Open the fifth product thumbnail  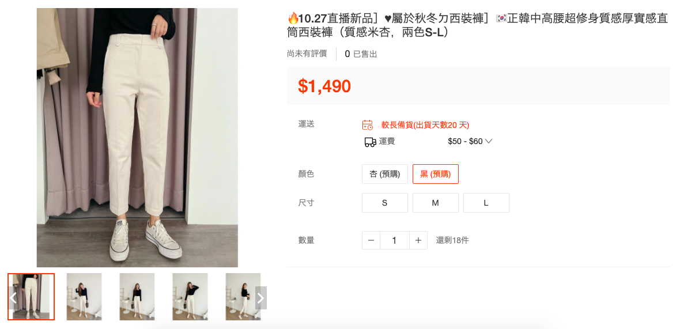coord(243,297)
